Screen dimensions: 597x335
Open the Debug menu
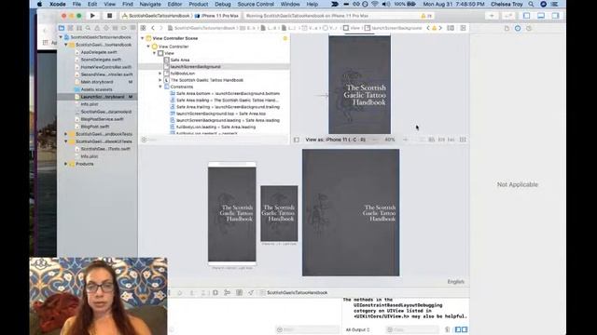[x=223, y=4]
